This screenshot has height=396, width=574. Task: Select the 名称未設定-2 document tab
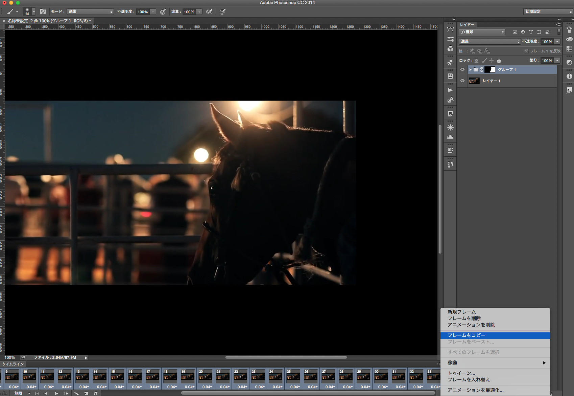[49, 21]
